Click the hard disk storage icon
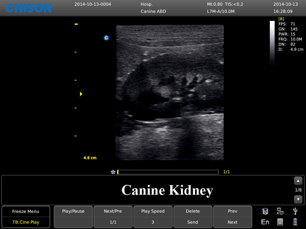 click(280, 222)
